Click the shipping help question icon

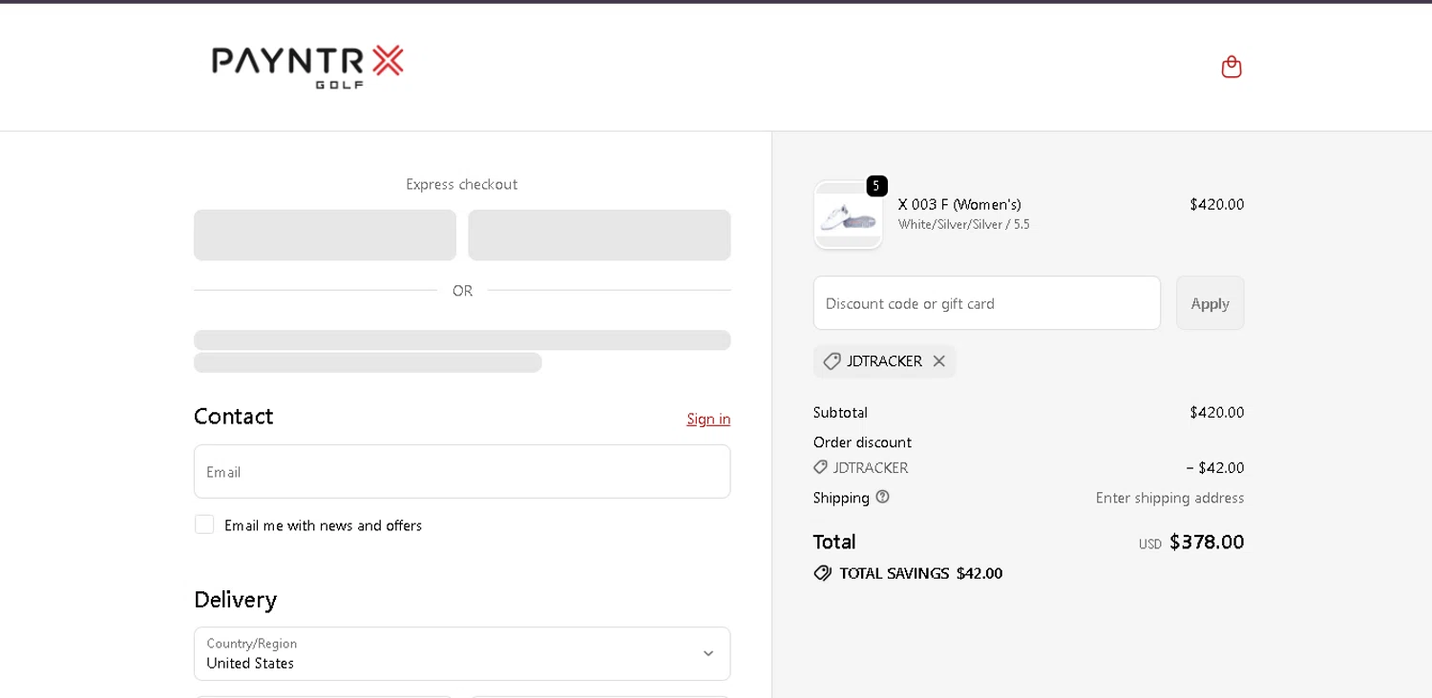click(882, 496)
